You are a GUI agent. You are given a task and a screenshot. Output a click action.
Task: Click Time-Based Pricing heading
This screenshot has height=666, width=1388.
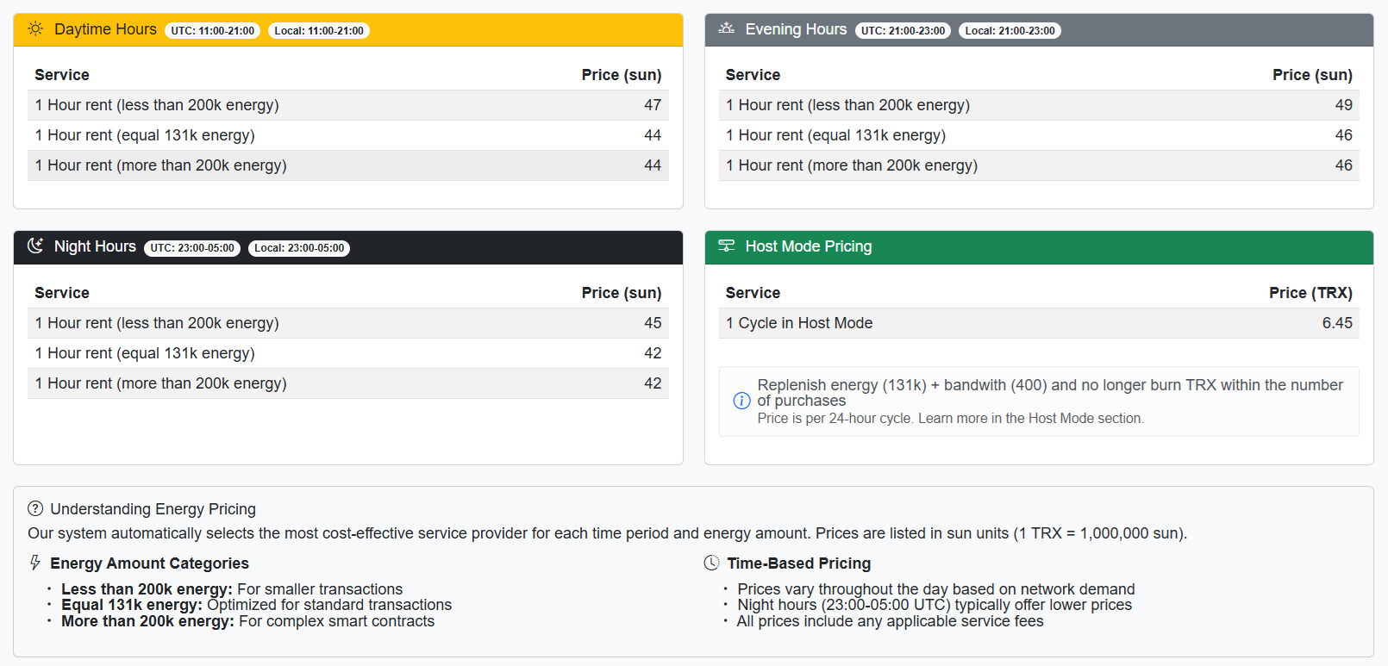(798, 563)
